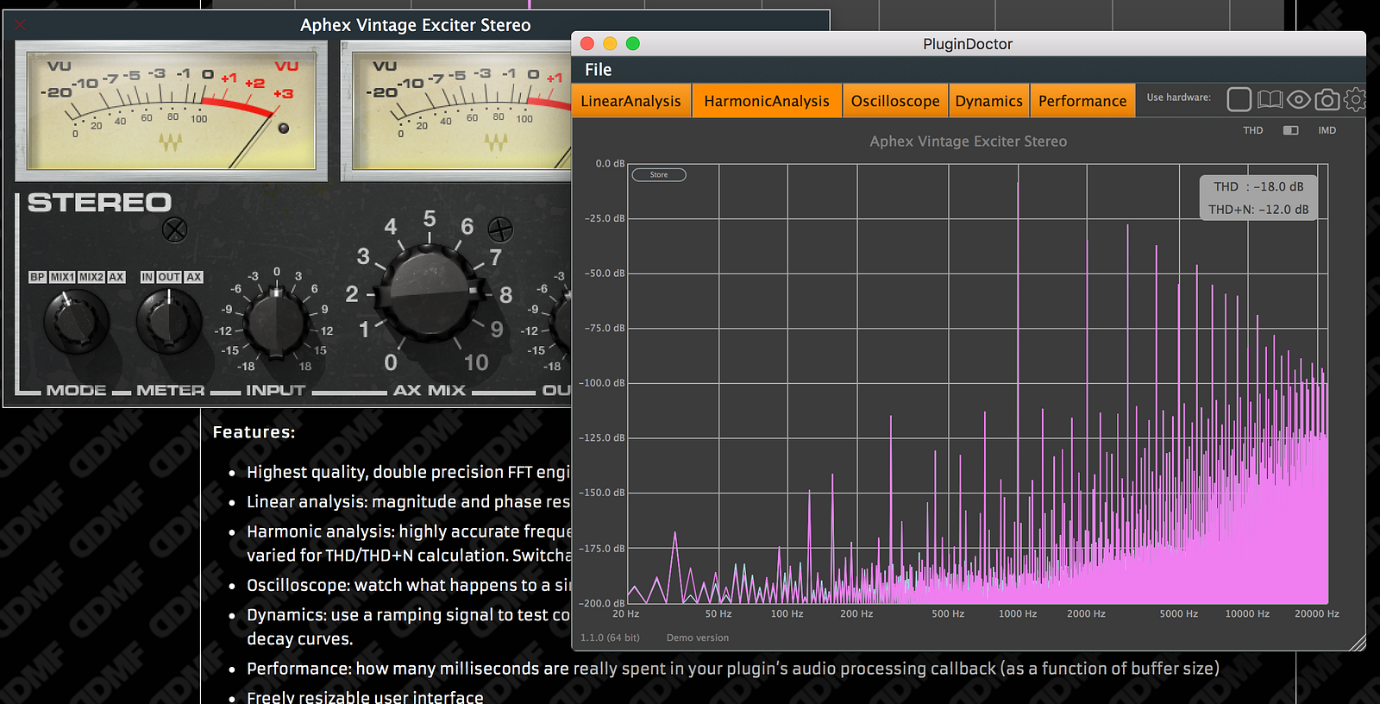Click the '1.1.0 (64 bit)' version text
1380x704 pixels.
point(610,638)
